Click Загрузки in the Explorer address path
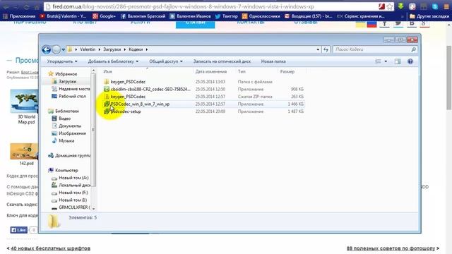The width and height of the screenshot is (452, 254). pos(112,49)
